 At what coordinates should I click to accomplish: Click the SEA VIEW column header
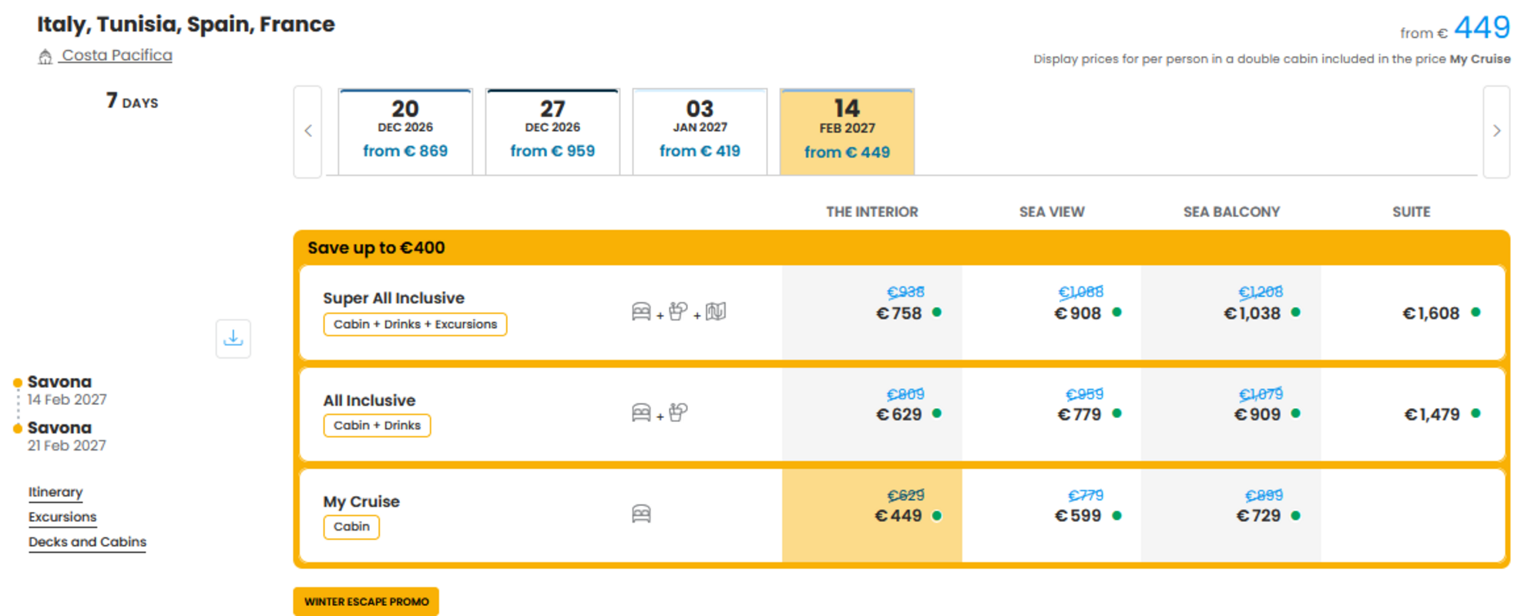(x=1052, y=212)
